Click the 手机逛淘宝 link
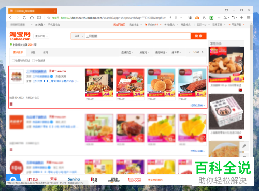This screenshot has width=259, height=191. tap(54, 25)
